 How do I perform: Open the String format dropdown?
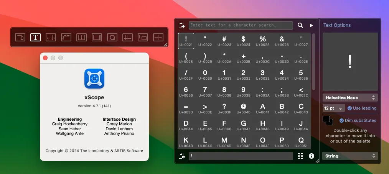[x=350, y=156]
